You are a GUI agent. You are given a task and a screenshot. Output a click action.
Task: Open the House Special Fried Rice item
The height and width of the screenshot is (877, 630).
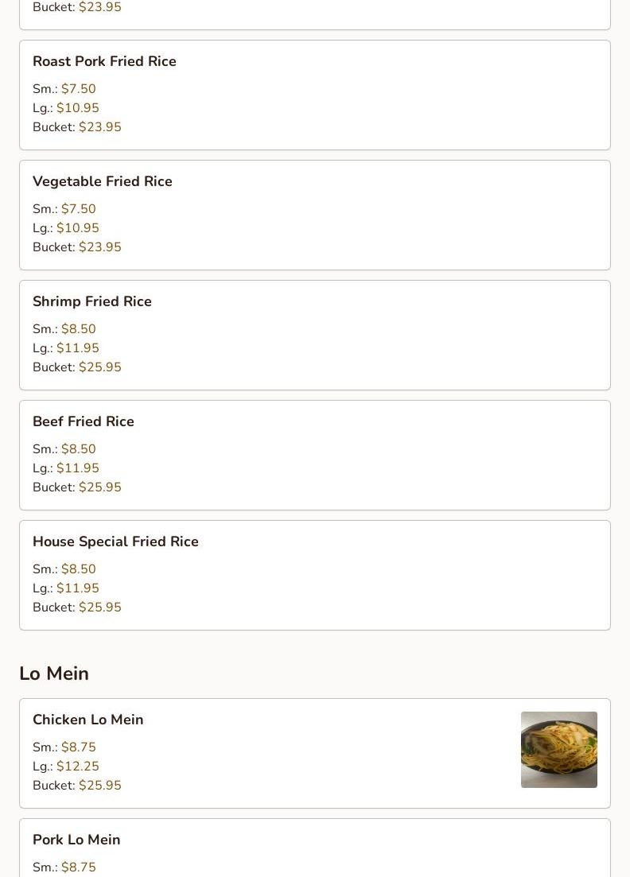pos(314,576)
